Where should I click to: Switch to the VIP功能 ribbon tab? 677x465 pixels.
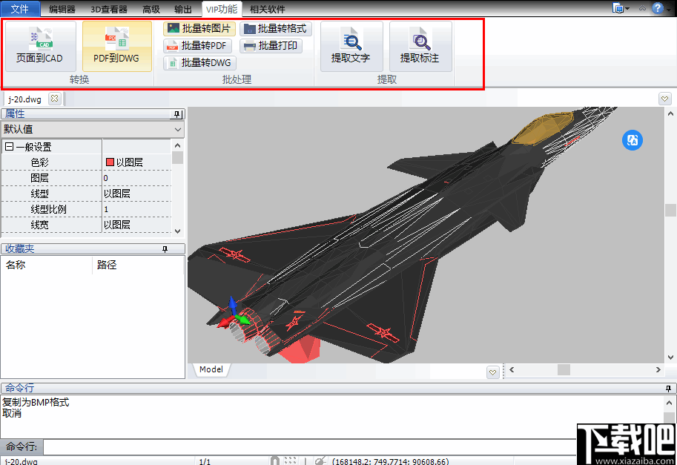pos(222,9)
